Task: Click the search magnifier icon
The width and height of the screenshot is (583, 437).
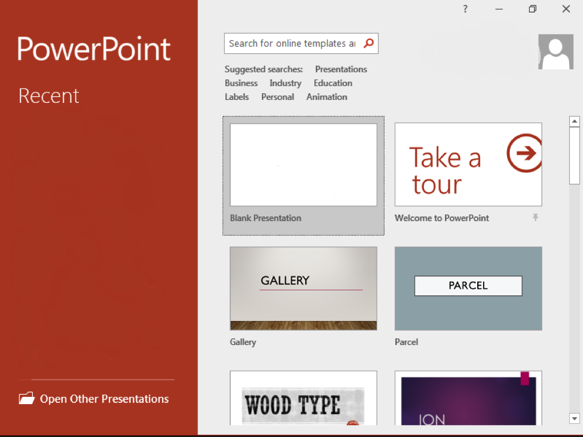Action: point(369,43)
